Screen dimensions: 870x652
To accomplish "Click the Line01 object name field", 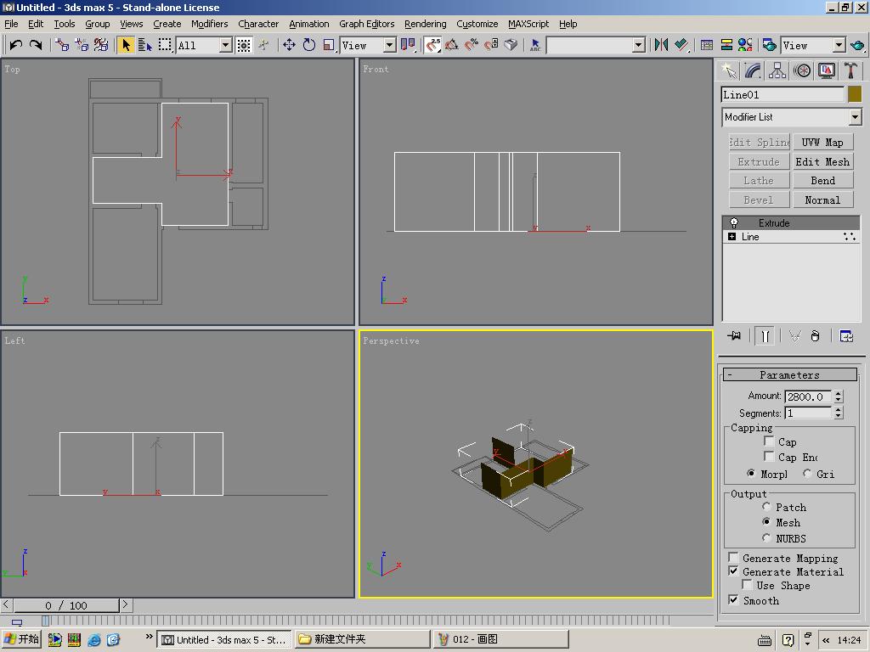I will pyautogui.click(x=782, y=95).
